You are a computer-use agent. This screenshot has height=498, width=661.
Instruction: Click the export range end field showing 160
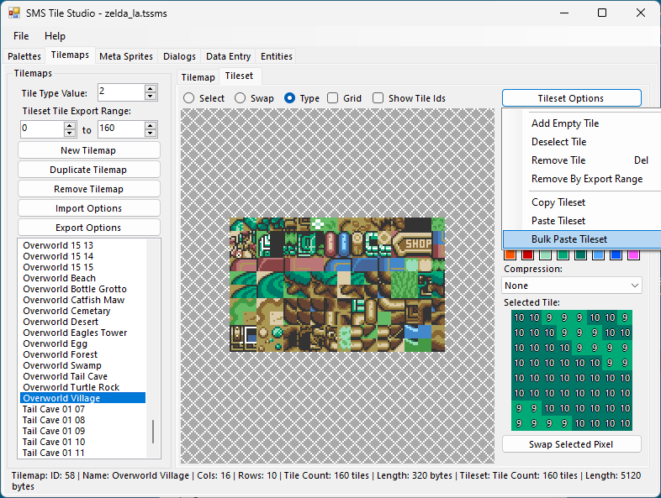click(x=121, y=129)
